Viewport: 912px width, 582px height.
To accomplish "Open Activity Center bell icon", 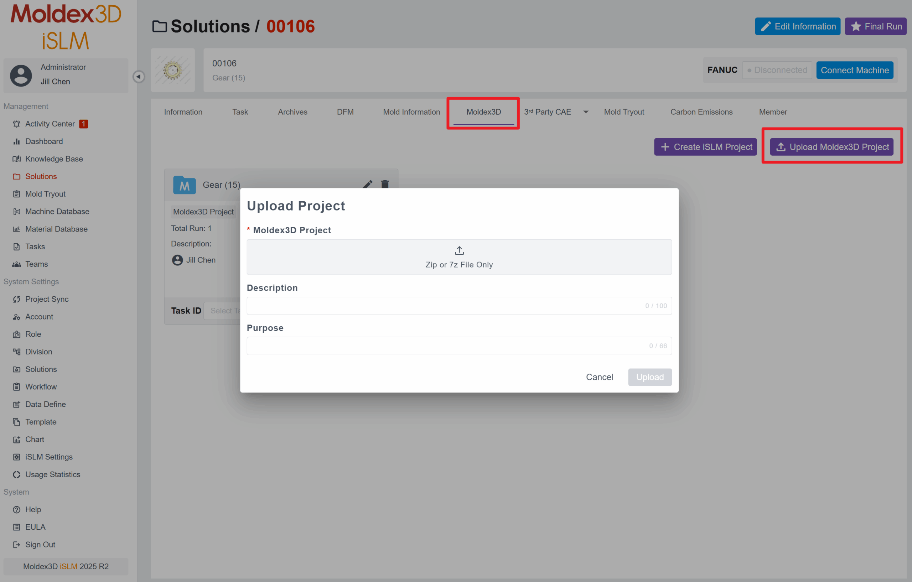I will coord(16,124).
